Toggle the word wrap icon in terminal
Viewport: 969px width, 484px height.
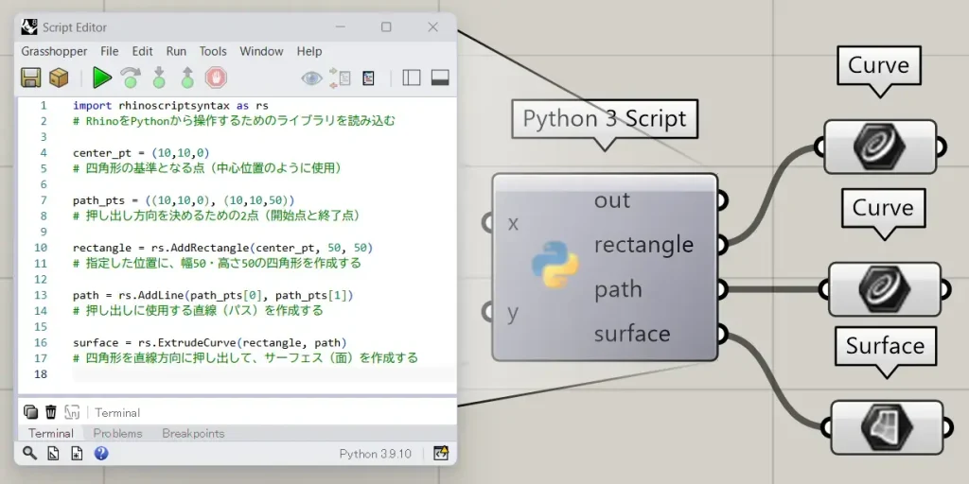pos(72,412)
